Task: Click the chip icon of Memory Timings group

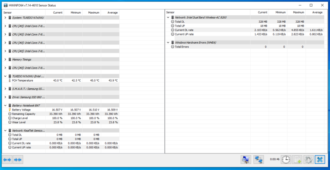Action: pyautogui.click(x=9, y=59)
